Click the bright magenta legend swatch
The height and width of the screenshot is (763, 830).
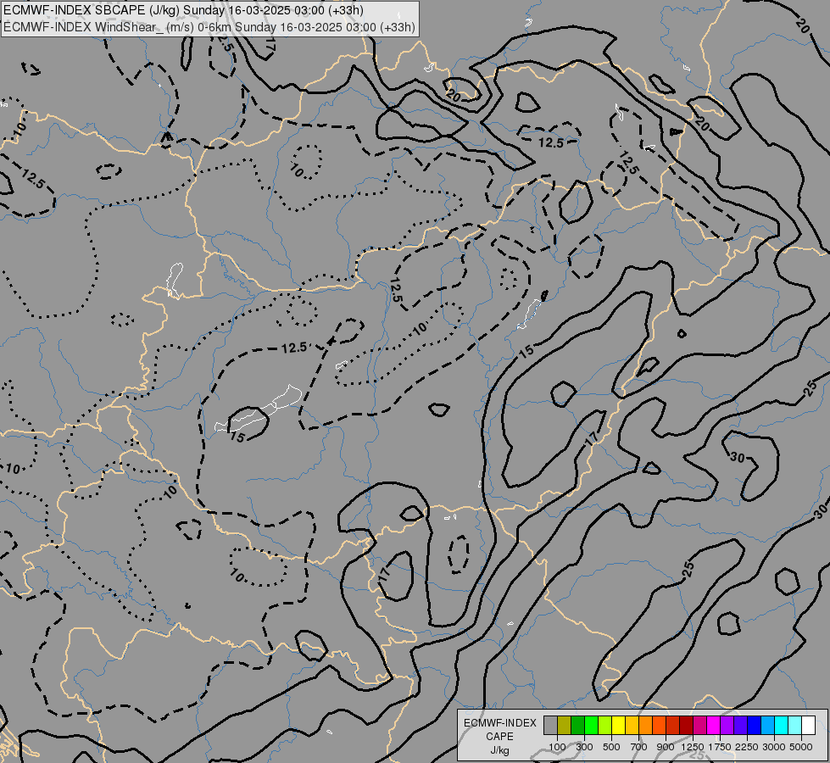[714, 726]
